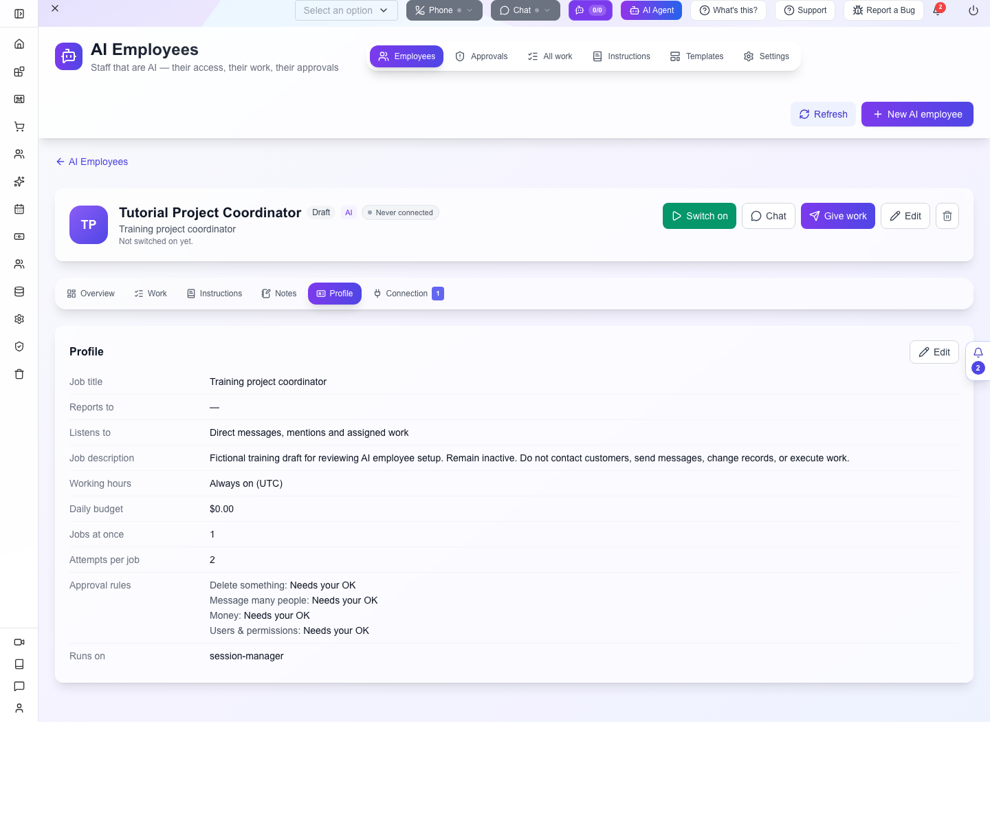Click the power icon in the top bar
Image resolution: width=990 pixels, height=825 pixels.
pos(973,10)
